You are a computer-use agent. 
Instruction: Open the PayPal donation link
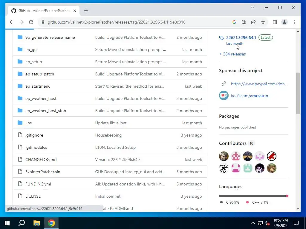pos(259,84)
